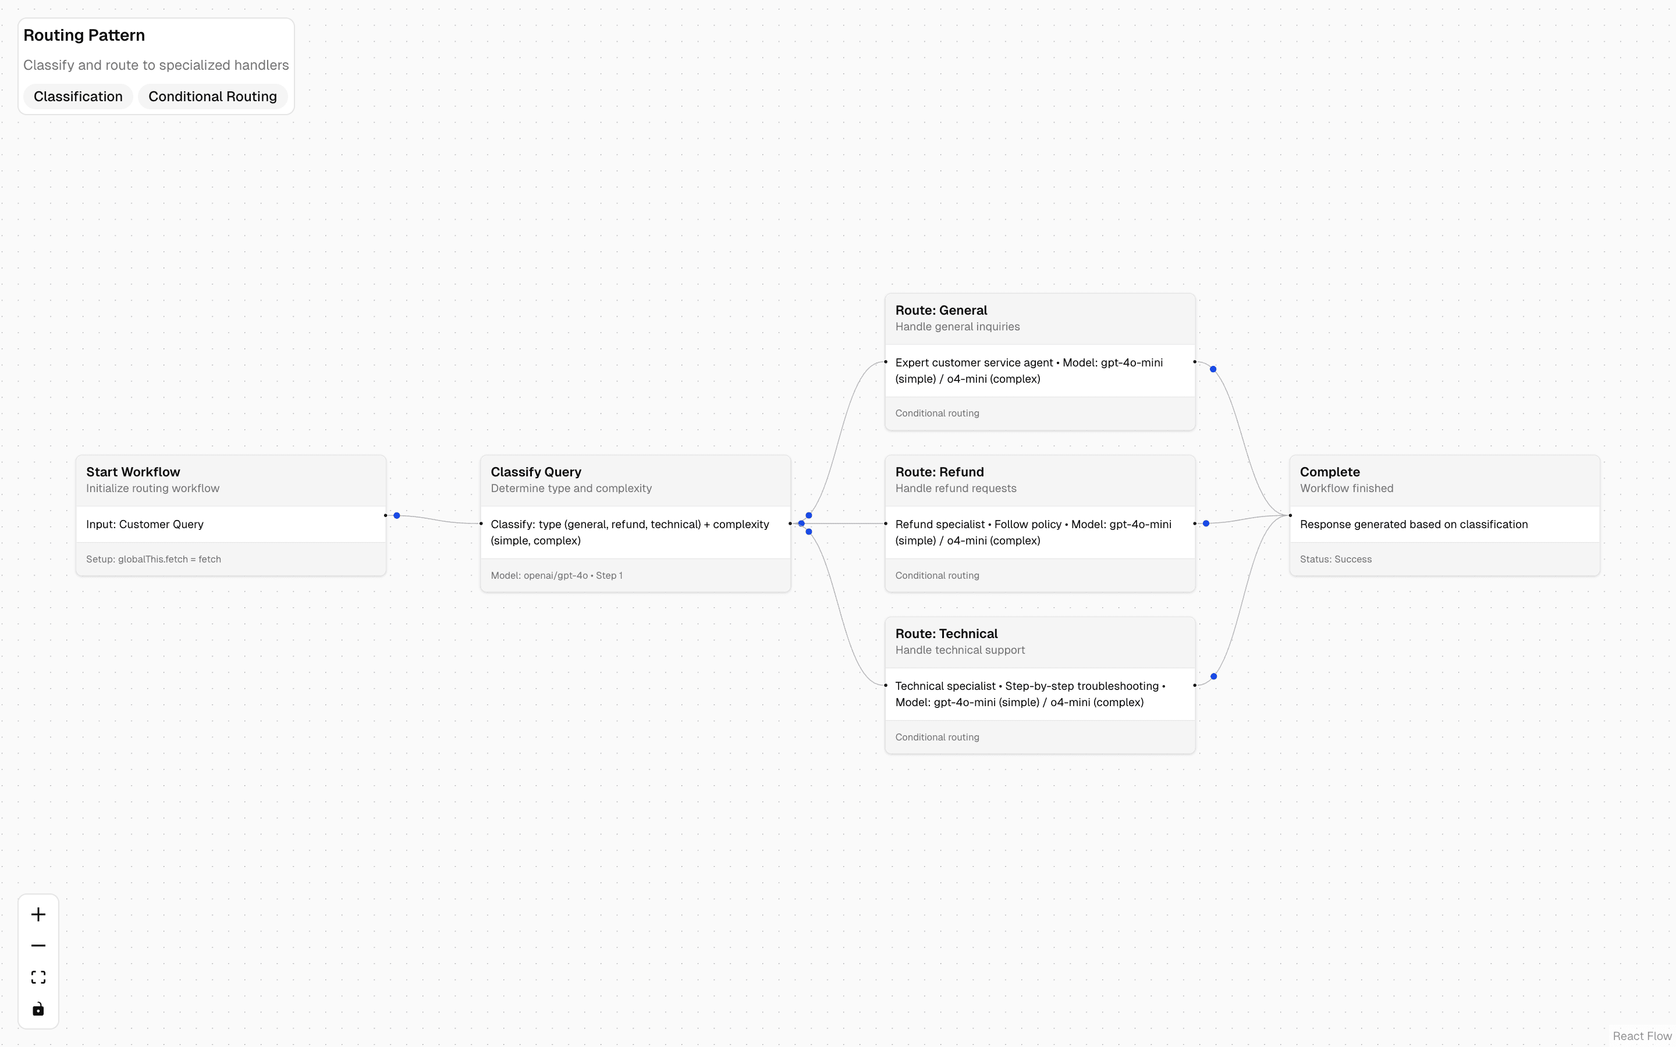
Task: Click the zoom in control on the canvas
Action: coord(38,913)
